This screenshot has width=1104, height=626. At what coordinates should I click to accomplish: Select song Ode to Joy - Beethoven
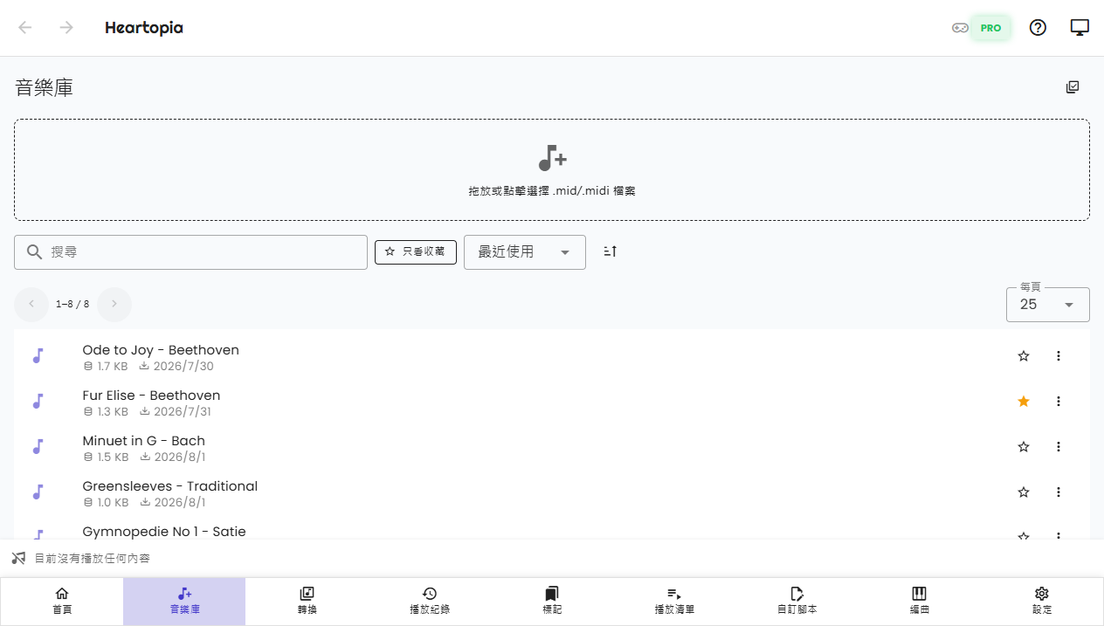coord(161,349)
